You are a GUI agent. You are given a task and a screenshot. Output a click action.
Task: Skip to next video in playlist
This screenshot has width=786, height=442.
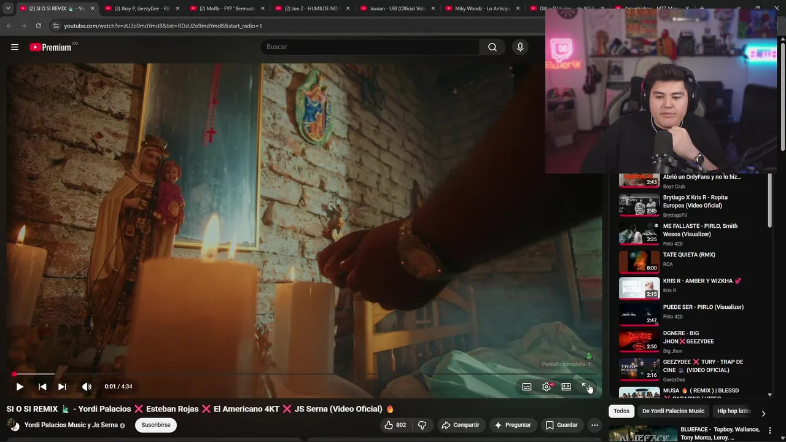[62, 387]
